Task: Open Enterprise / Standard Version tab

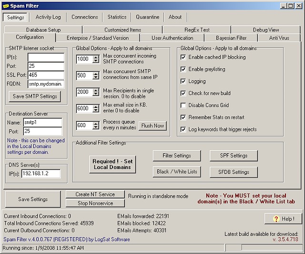Action: click(x=98, y=38)
